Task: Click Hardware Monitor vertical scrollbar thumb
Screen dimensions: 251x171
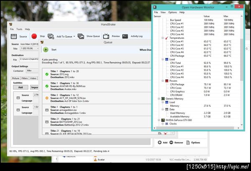Action: tap(241, 59)
